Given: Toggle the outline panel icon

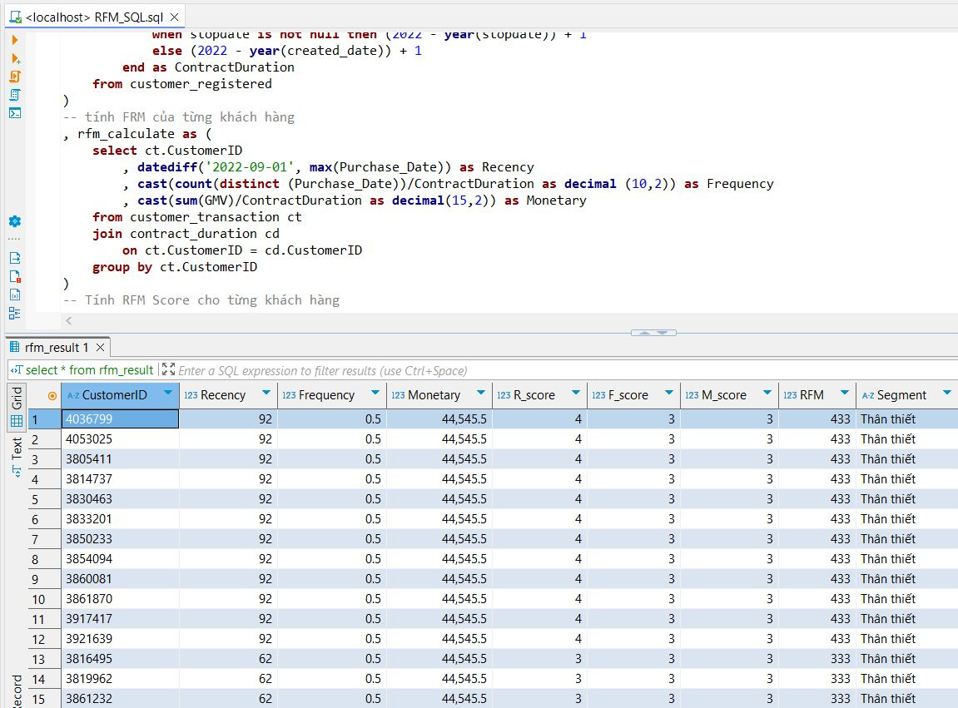Looking at the screenshot, I should [15, 314].
